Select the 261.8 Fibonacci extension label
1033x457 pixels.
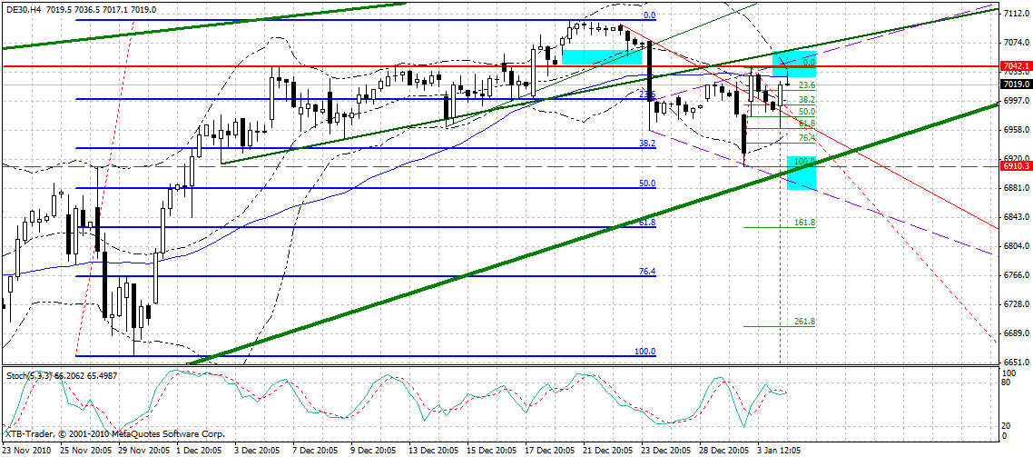[x=804, y=322]
